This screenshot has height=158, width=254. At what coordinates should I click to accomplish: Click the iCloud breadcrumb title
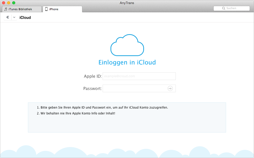click(x=25, y=18)
